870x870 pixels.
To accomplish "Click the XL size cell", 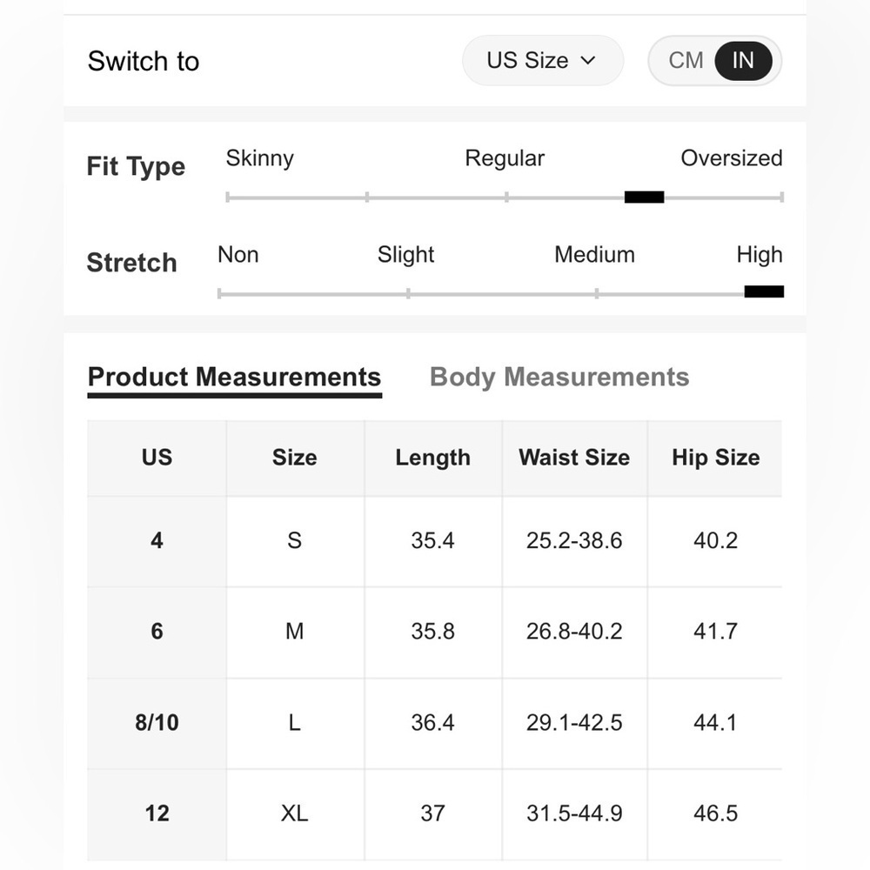I will 295,814.
